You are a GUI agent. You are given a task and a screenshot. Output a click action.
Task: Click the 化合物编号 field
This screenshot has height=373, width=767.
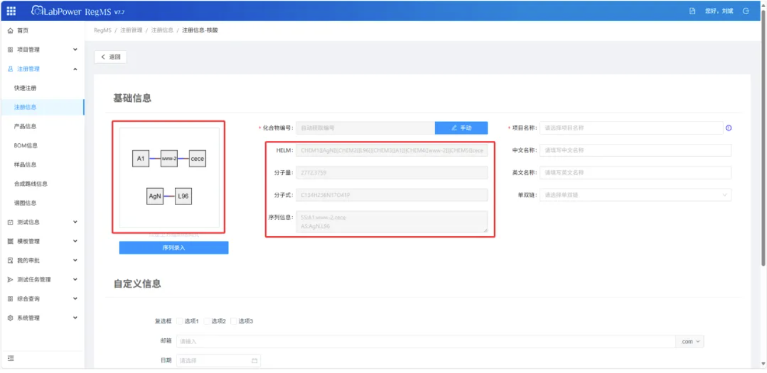pyautogui.click(x=365, y=128)
